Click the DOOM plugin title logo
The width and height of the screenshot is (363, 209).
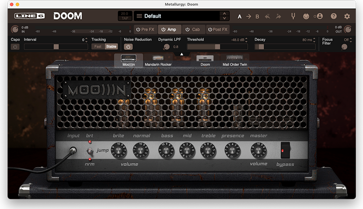68,16
